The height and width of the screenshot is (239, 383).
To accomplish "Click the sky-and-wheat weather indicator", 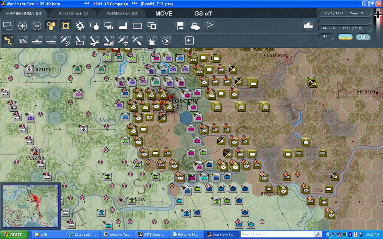I will 345,37.
